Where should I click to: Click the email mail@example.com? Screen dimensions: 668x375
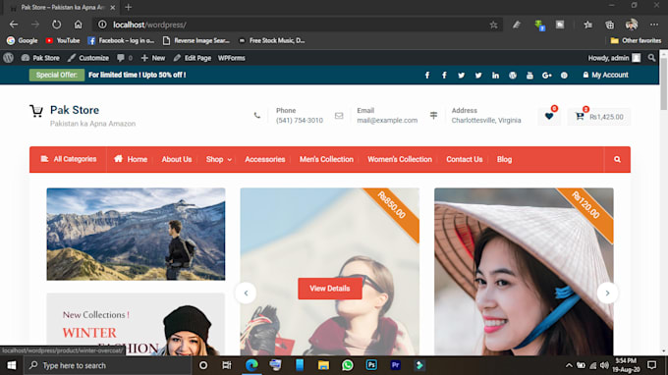(x=387, y=121)
